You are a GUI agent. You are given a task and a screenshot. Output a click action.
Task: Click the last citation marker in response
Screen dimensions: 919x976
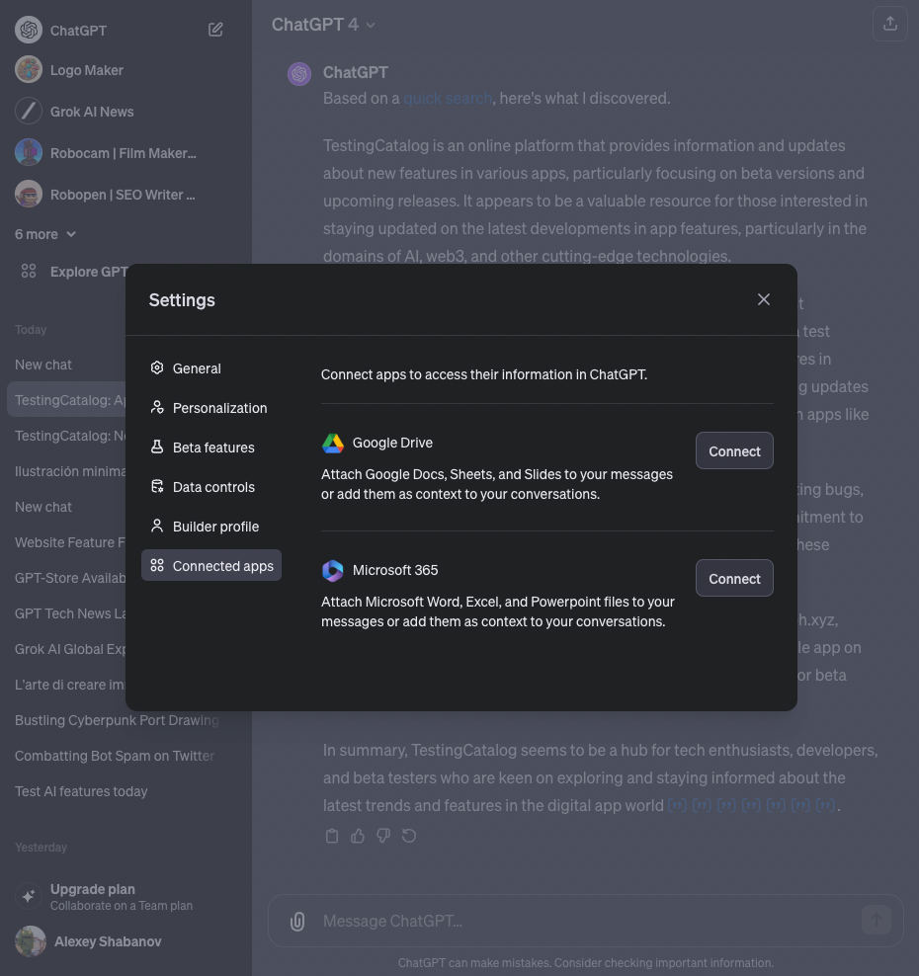pyautogui.click(x=825, y=805)
